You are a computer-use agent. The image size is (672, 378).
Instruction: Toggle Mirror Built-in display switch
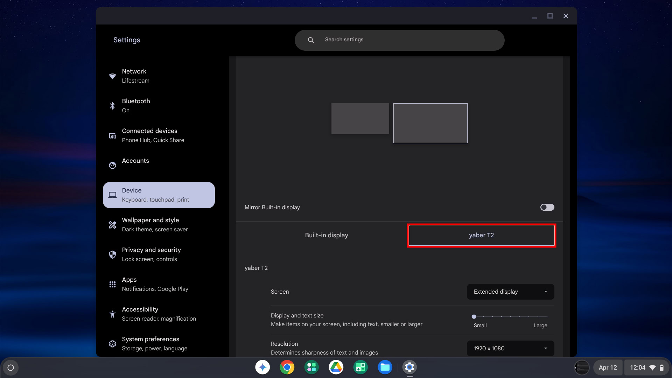547,207
